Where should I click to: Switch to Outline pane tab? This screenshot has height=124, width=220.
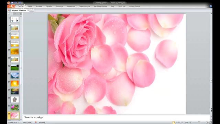15,14
